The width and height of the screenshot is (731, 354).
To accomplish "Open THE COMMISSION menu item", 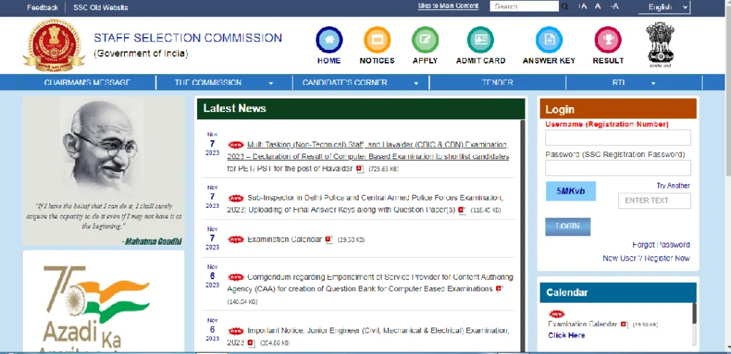I will [x=208, y=83].
